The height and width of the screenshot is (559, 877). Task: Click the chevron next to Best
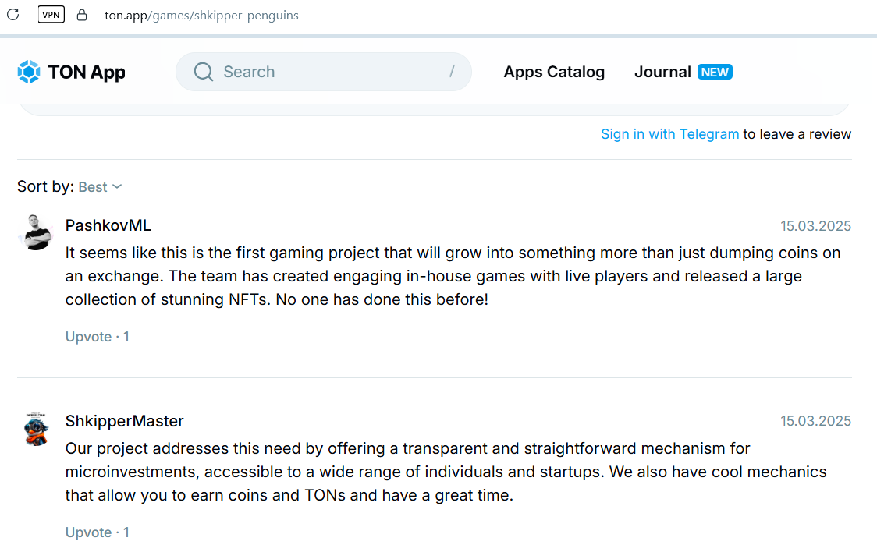click(x=117, y=186)
